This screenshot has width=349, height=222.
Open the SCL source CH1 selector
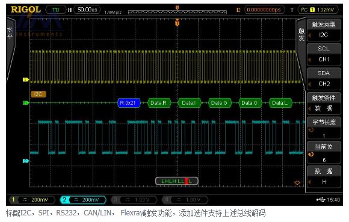click(324, 55)
